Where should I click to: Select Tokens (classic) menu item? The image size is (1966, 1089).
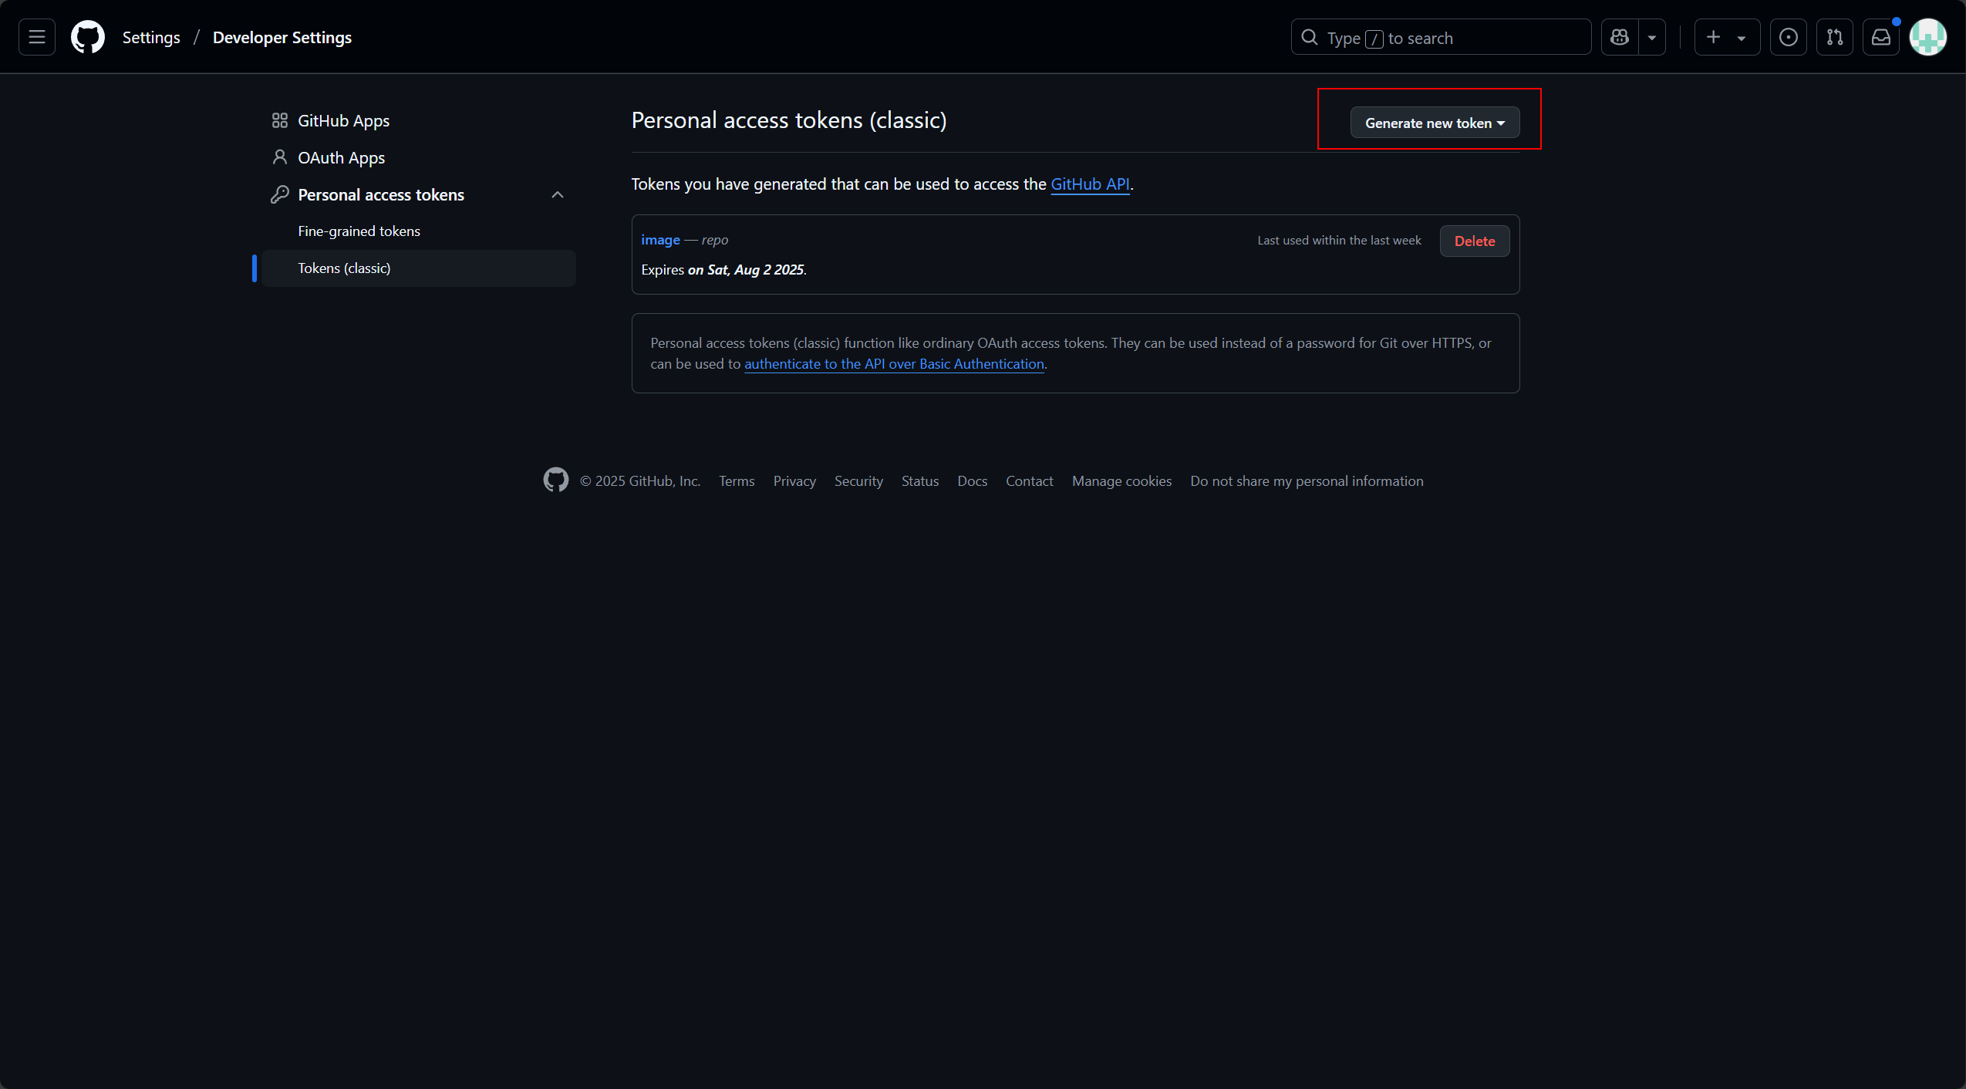344,268
